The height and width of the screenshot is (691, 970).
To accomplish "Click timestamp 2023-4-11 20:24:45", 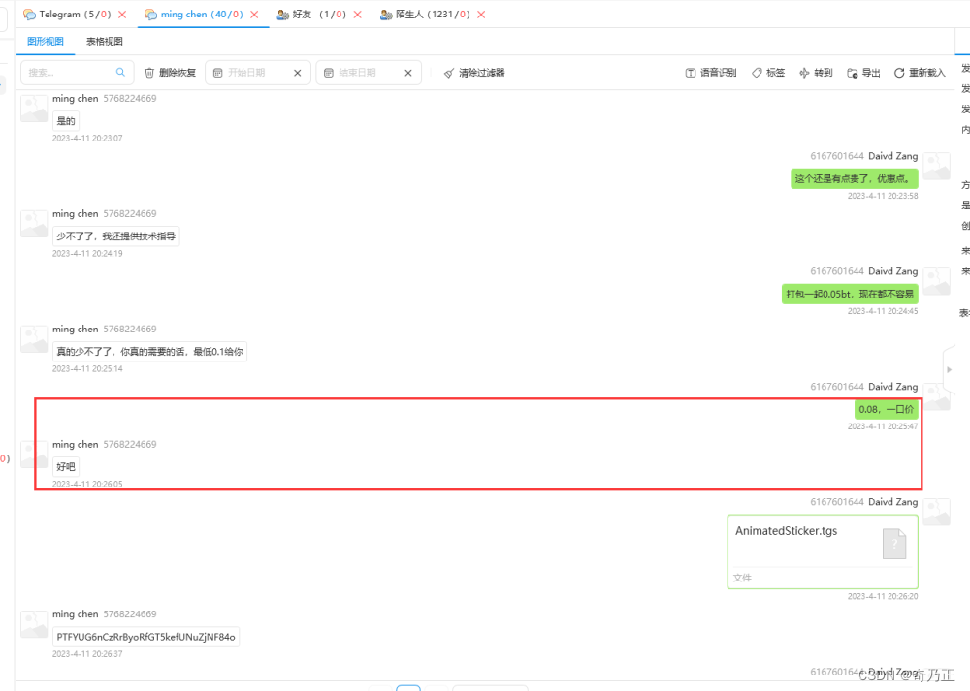I will (883, 311).
